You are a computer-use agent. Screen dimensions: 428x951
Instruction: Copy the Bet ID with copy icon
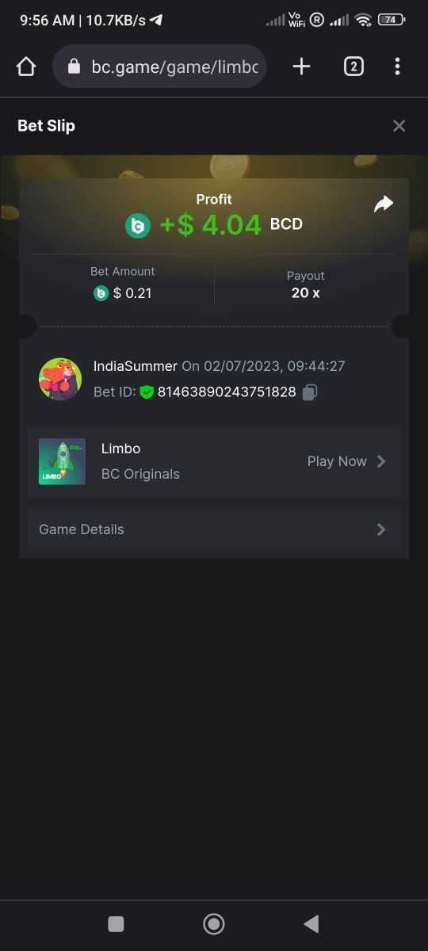tap(310, 391)
